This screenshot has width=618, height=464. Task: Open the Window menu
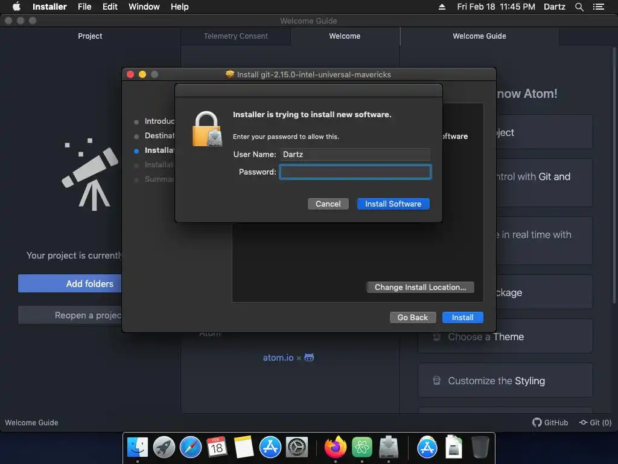pos(144,7)
